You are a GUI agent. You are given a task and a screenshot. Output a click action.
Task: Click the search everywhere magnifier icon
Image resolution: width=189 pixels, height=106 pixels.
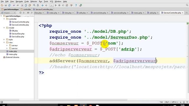[x=187, y=5]
